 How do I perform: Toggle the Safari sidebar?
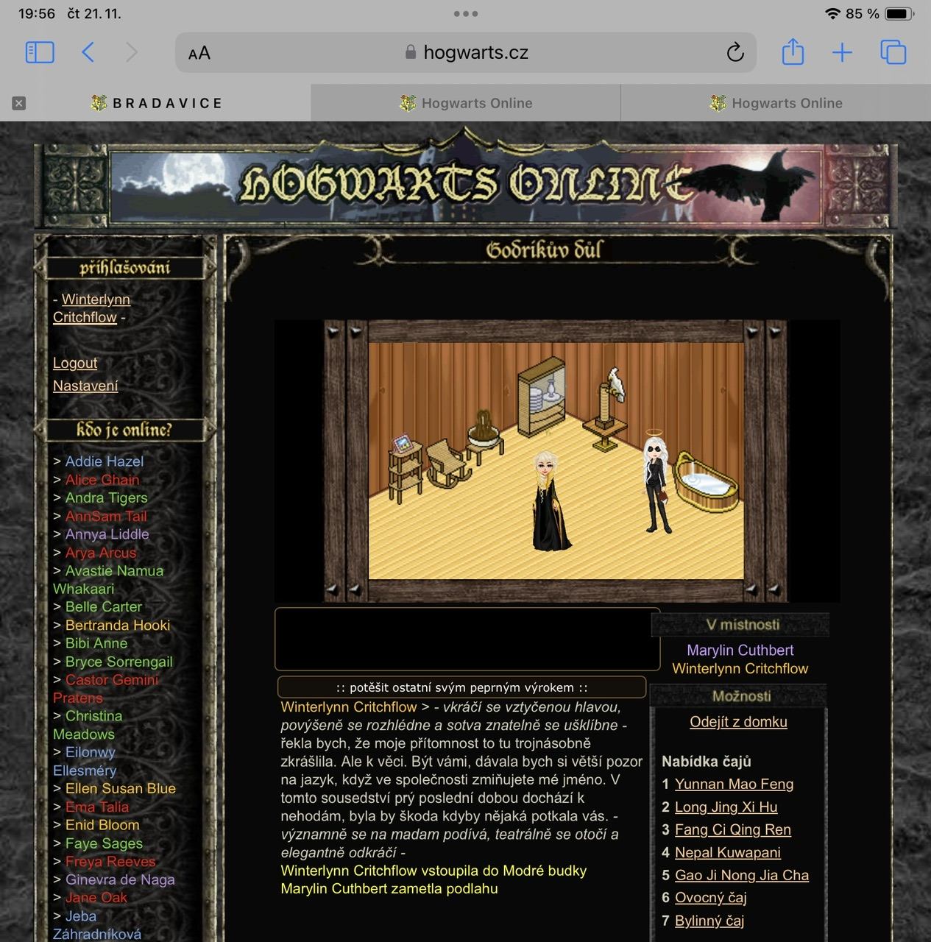40,52
